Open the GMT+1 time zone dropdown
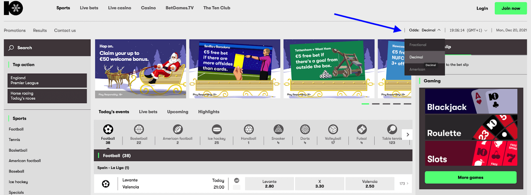This screenshot has height=195, width=531. 468,30
